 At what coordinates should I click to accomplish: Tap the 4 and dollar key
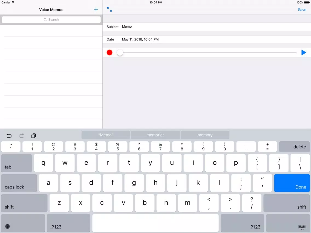click(x=96, y=147)
